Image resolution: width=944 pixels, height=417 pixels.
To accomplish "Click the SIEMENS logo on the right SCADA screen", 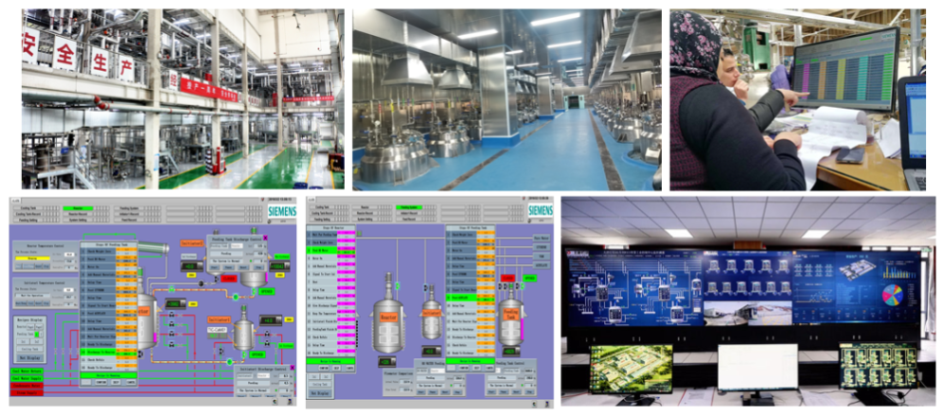I will [539, 210].
